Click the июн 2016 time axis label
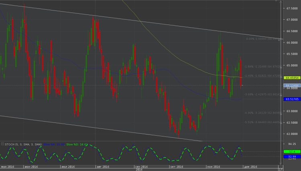The width and height of the screenshot is (301, 171). 31,167
